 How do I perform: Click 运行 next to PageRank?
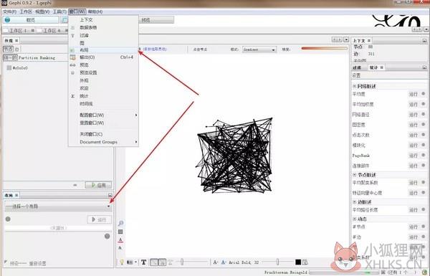(414, 156)
